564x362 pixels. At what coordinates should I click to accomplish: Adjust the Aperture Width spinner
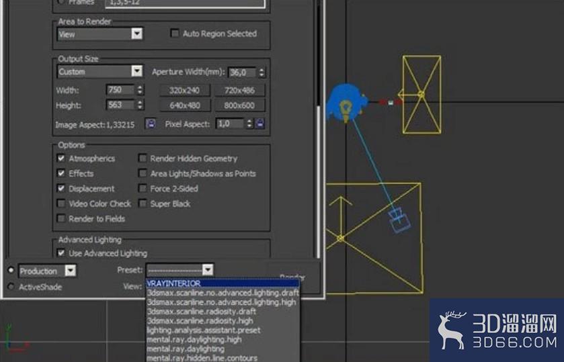[262, 73]
